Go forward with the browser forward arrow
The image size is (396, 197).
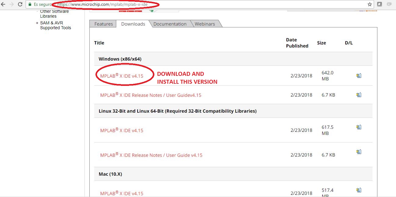12,4
